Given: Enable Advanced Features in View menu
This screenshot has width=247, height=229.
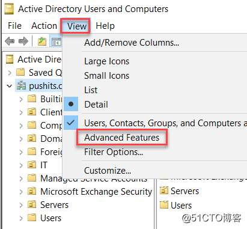Looking at the screenshot, I should click(121, 138).
